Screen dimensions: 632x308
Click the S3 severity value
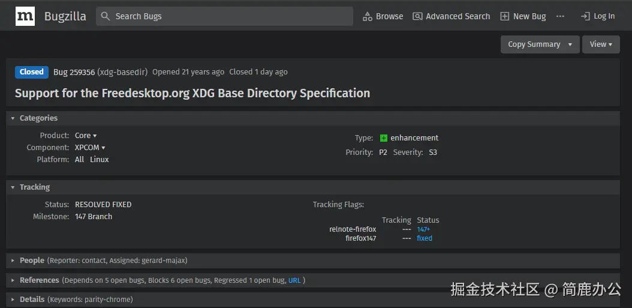tap(433, 152)
